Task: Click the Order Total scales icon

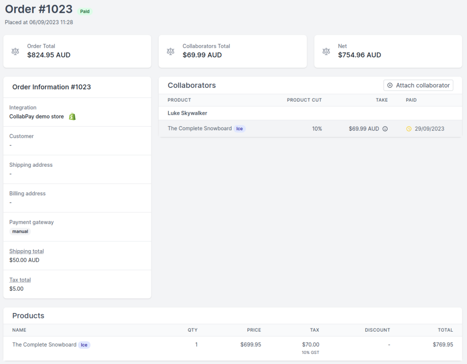Action: (16, 51)
